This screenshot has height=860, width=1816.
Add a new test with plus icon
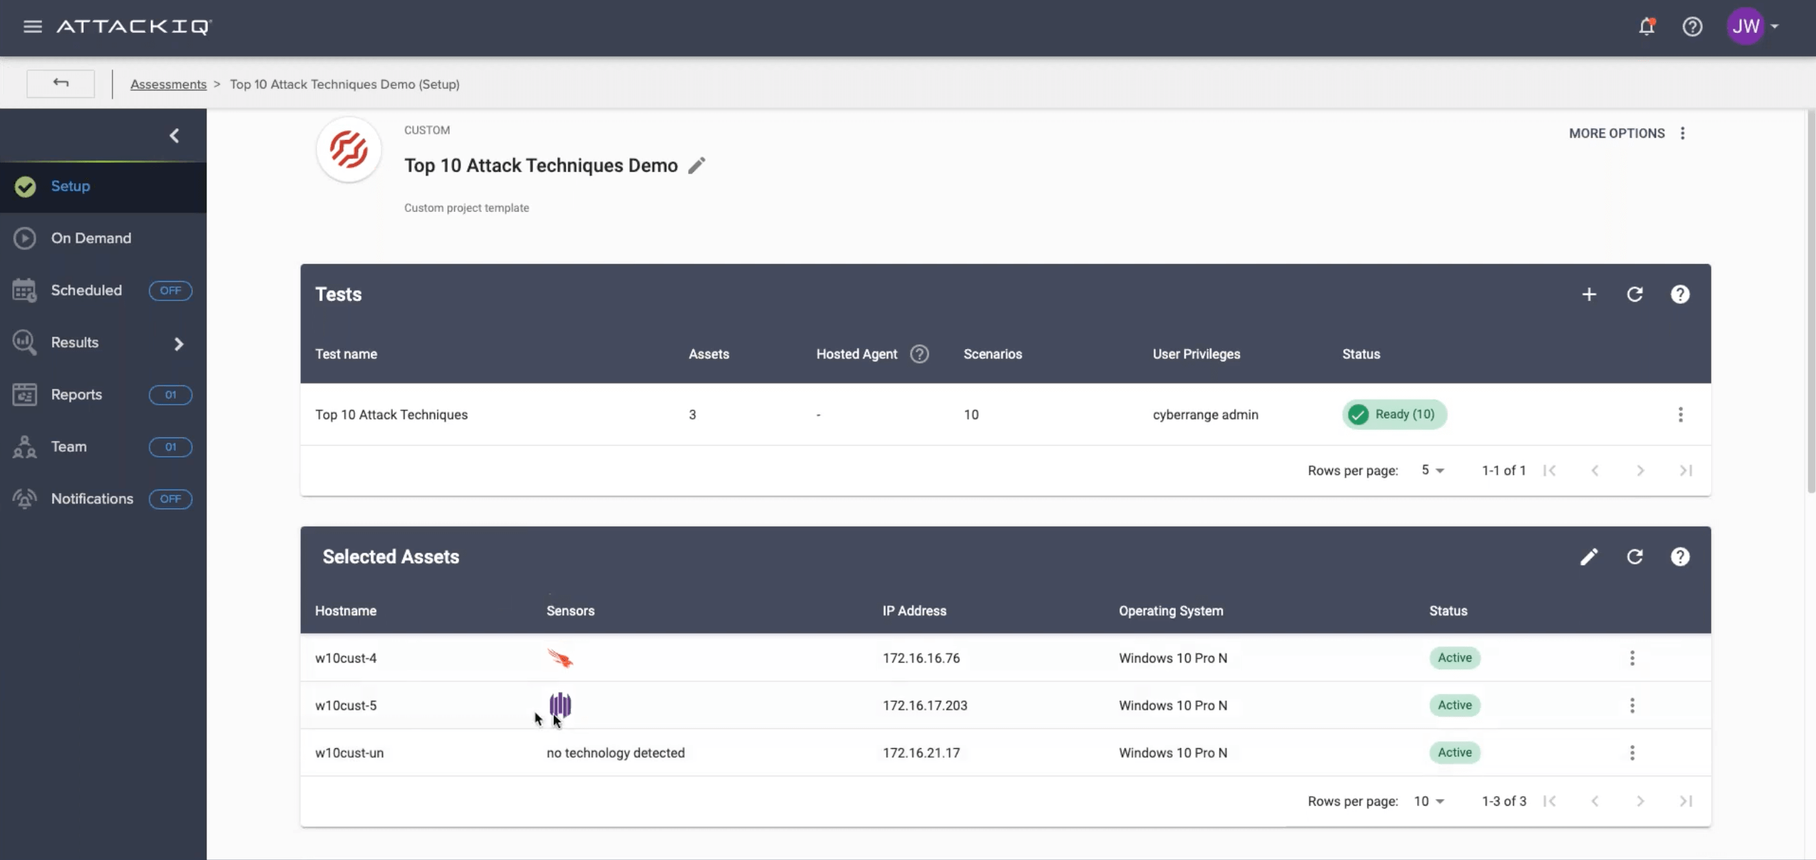[x=1589, y=294]
